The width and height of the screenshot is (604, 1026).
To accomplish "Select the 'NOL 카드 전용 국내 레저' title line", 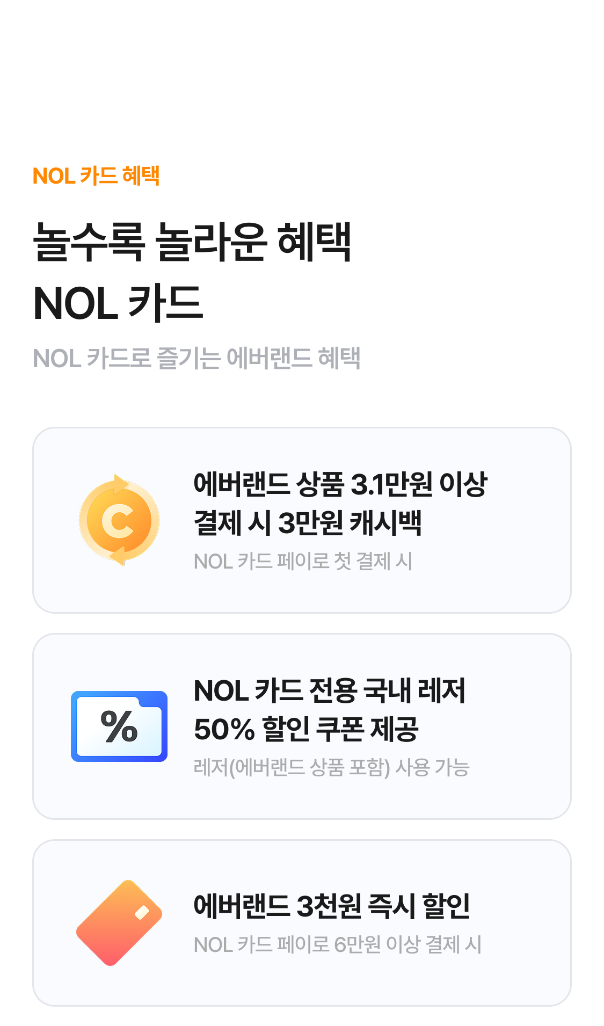I will 329,690.
